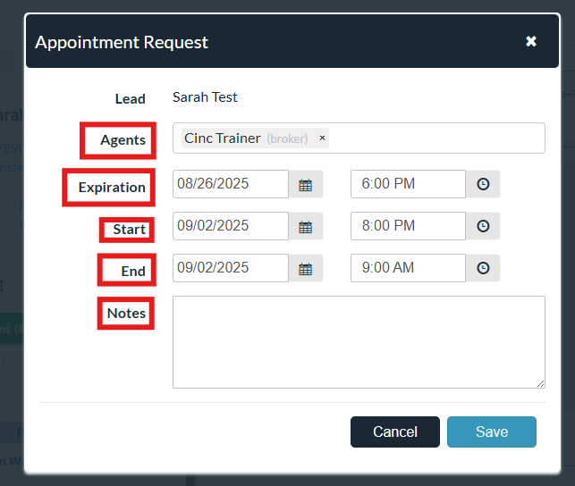This screenshot has height=486, width=575.
Task: Click the Notes label
Action: pos(126,314)
